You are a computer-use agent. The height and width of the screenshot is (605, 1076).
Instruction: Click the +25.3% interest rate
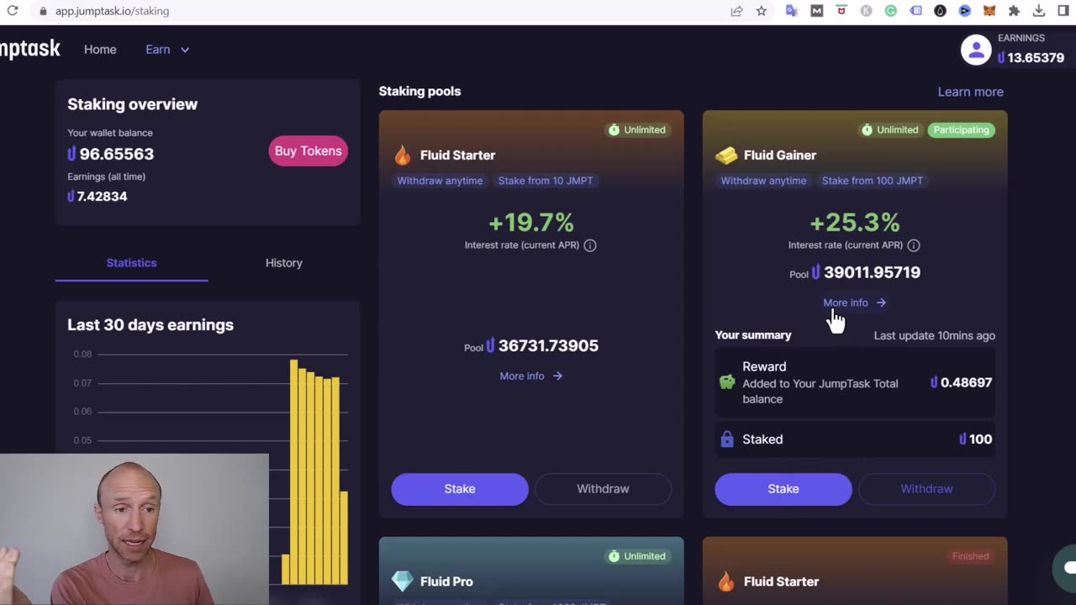pyautogui.click(x=855, y=223)
